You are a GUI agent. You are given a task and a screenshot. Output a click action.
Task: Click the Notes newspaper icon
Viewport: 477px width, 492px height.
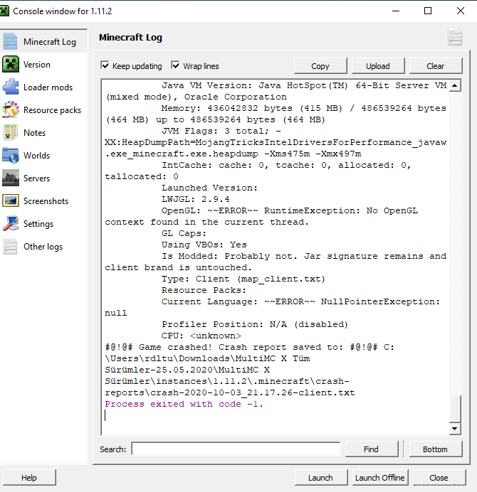(11, 132)
